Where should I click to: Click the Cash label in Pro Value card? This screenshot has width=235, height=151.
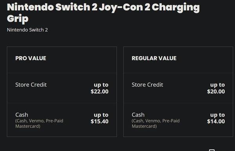(x=22, y=115)
